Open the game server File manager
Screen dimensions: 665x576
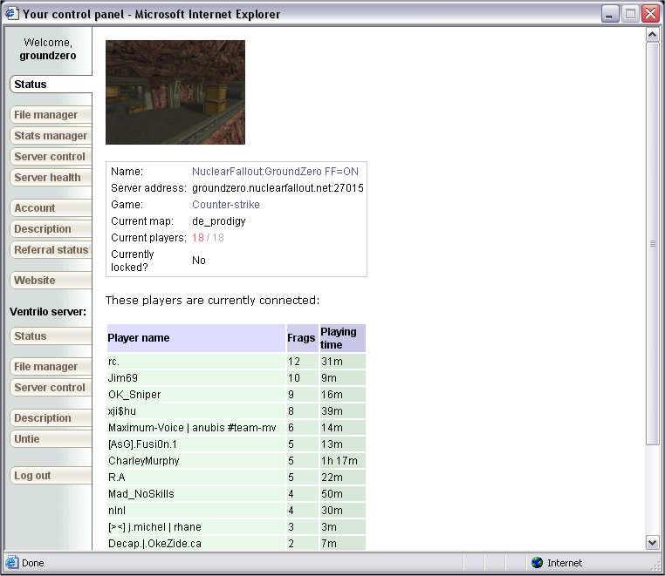[51, 115]
